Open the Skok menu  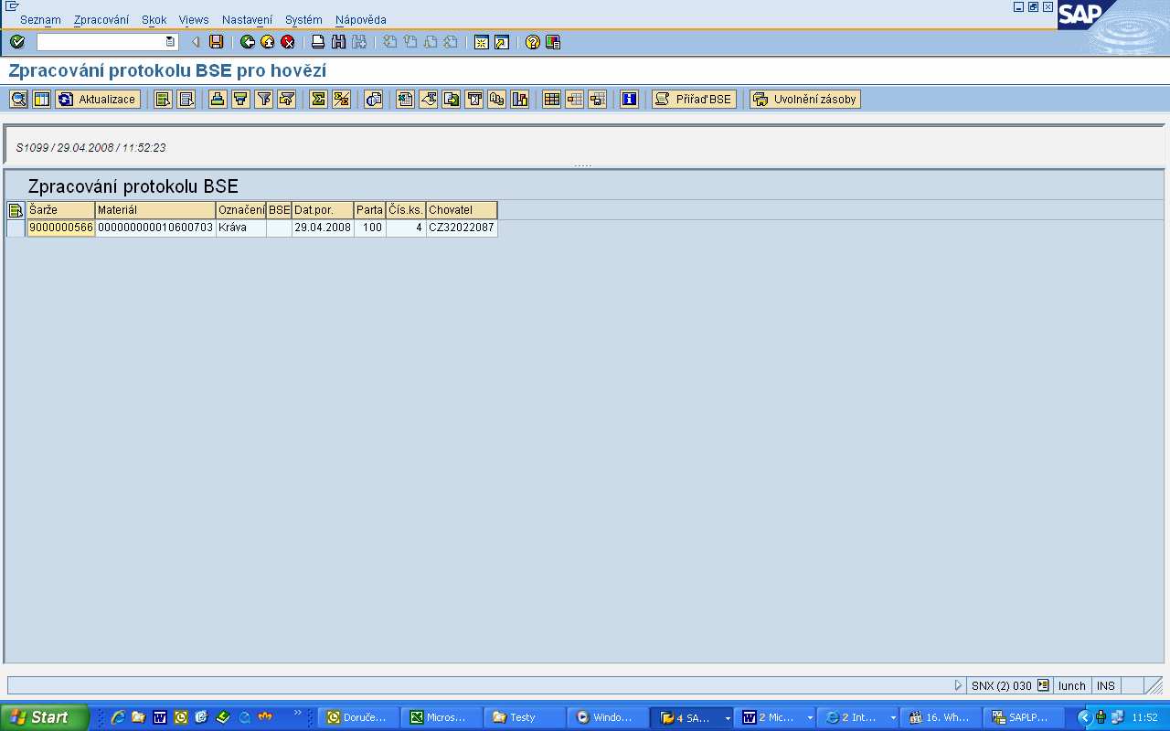point(154,19)
